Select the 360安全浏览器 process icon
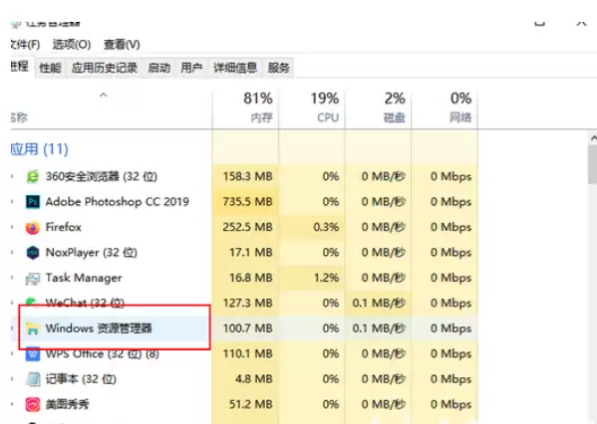597x424 pixels. (33, 176)
